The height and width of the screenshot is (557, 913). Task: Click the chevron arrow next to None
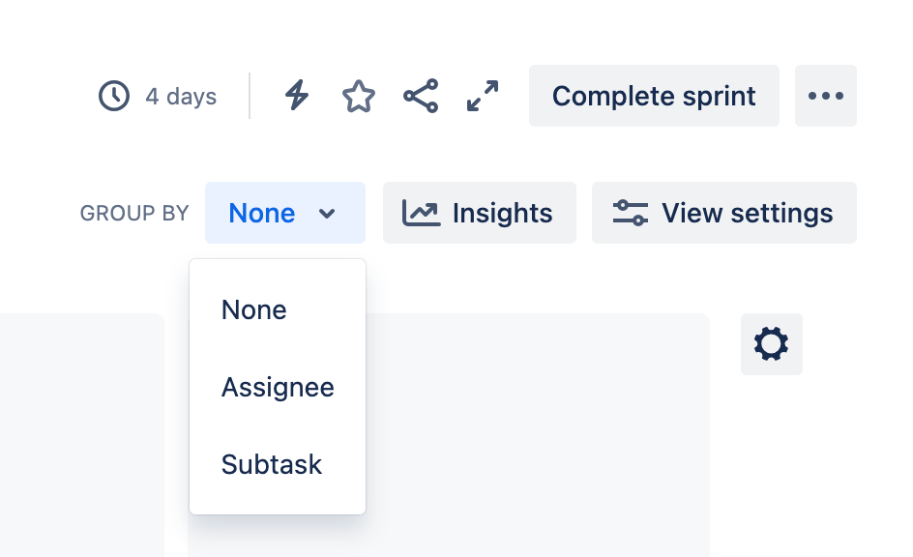click(x=327, y=214)
